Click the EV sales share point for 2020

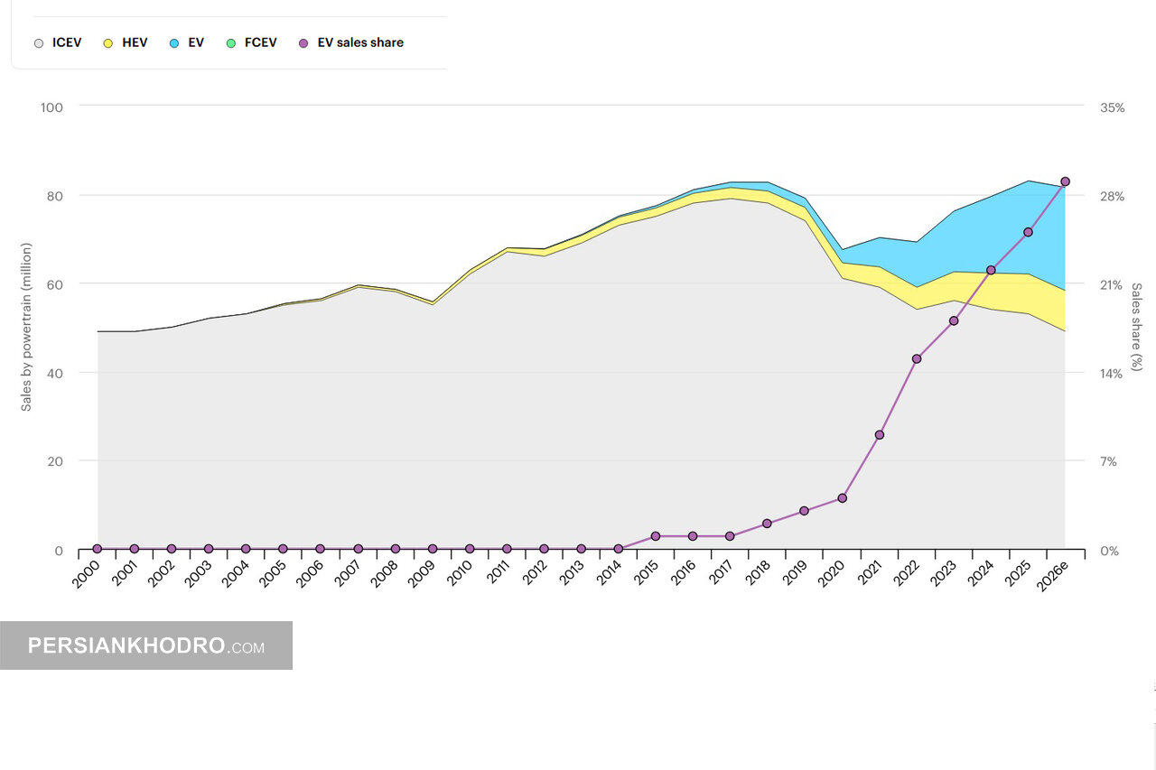842,497
